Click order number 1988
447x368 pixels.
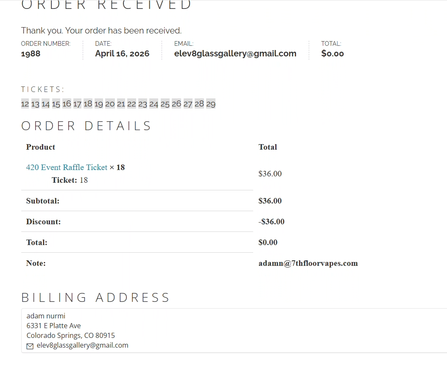[31, 54]
